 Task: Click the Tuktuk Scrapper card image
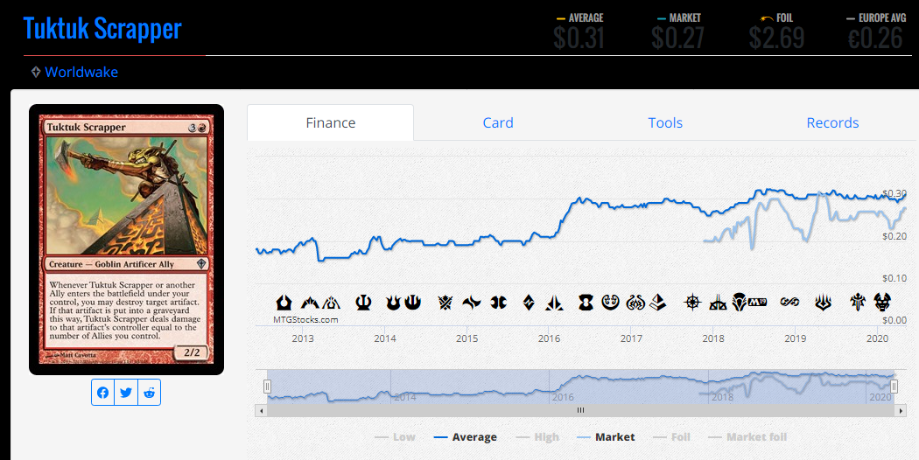[x=127, y=239]
